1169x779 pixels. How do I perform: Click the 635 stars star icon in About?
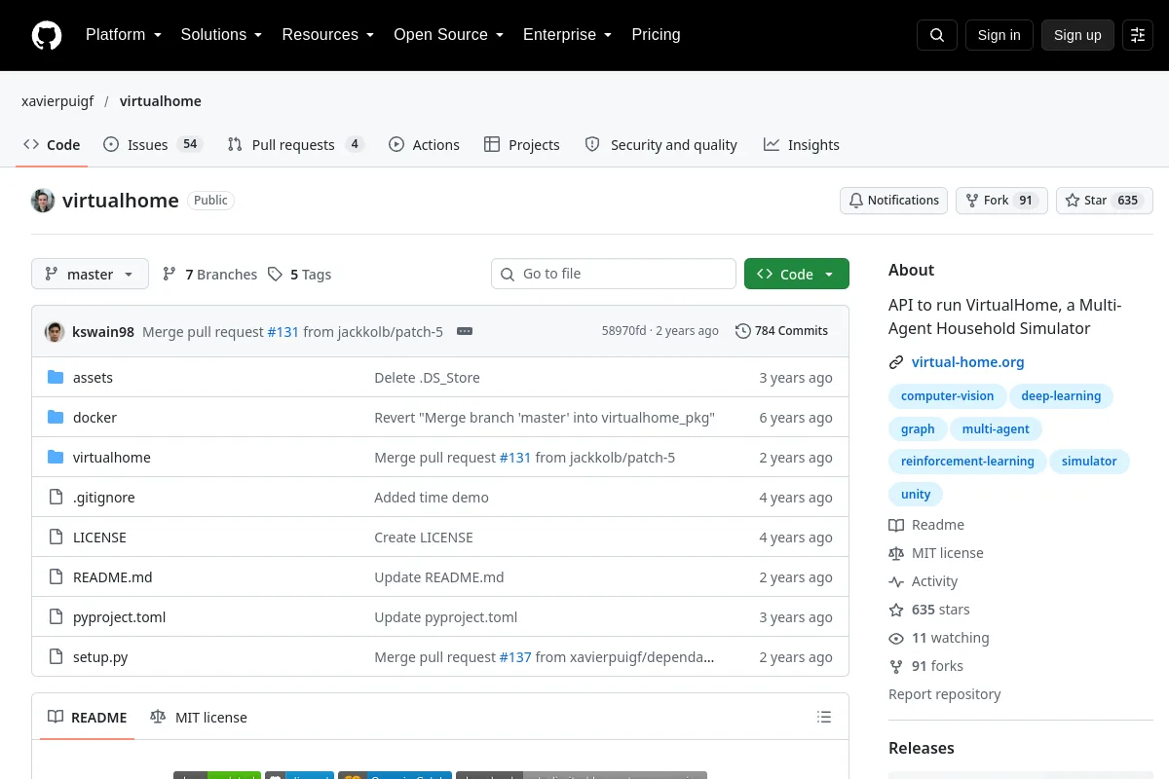coord(896,610)
